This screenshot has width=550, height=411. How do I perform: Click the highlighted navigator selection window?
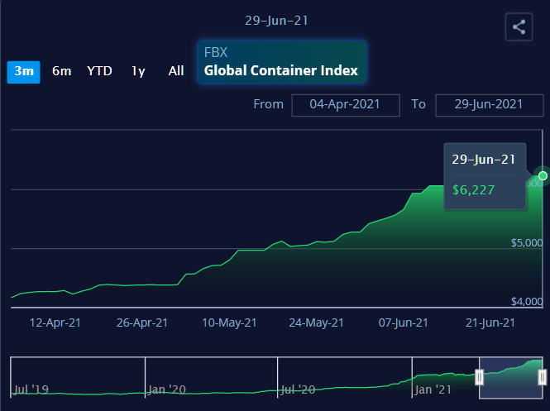(510, 378)
